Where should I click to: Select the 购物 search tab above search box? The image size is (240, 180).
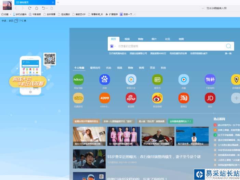point(141,39)
